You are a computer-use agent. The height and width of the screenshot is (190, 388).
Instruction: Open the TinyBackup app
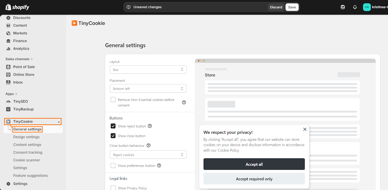23,109
